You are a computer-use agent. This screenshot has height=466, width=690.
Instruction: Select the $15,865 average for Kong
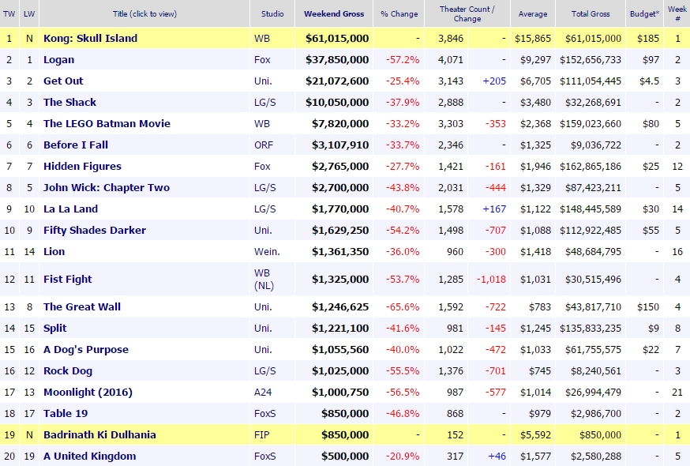pos(533,39)
